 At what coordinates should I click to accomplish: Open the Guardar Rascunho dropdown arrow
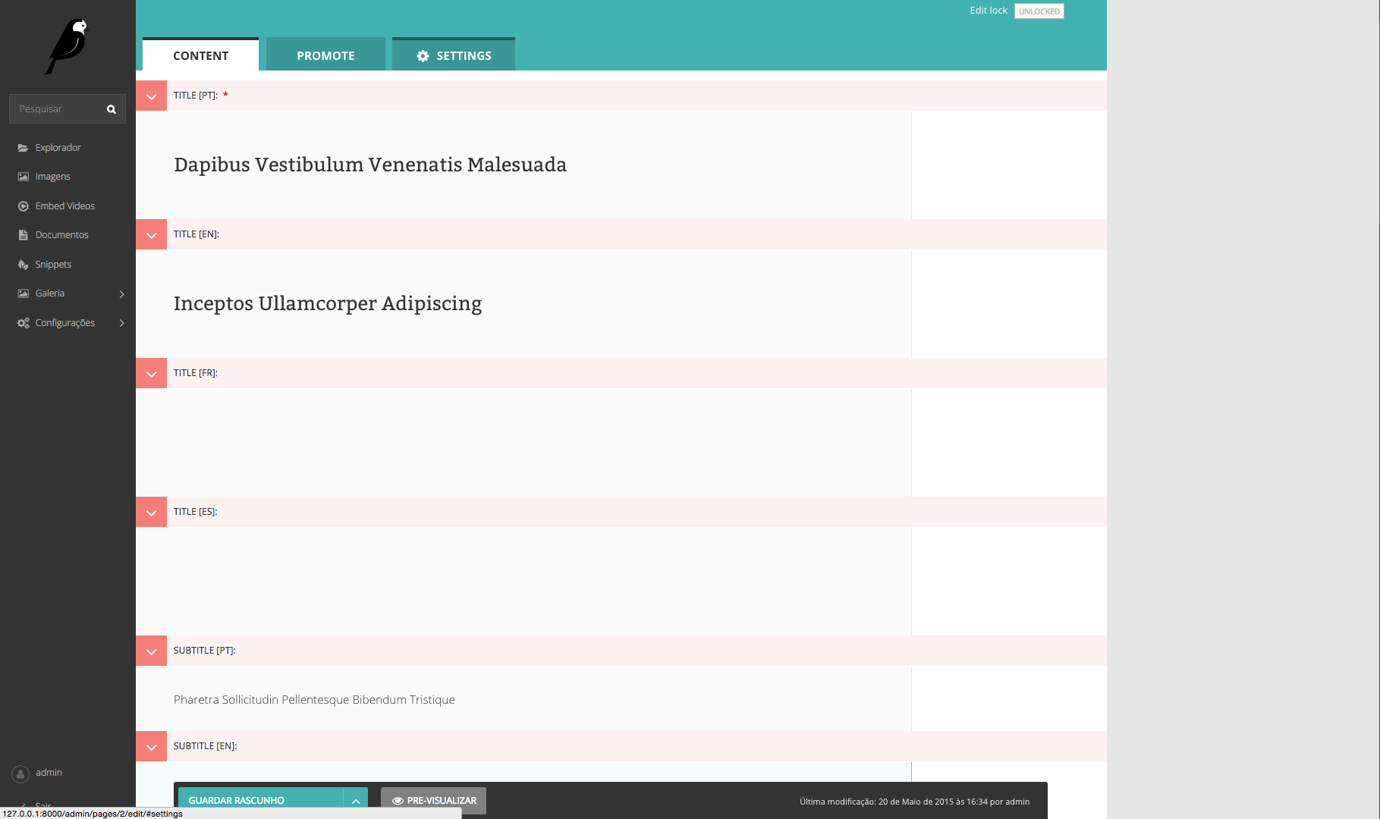coord(356,801)
